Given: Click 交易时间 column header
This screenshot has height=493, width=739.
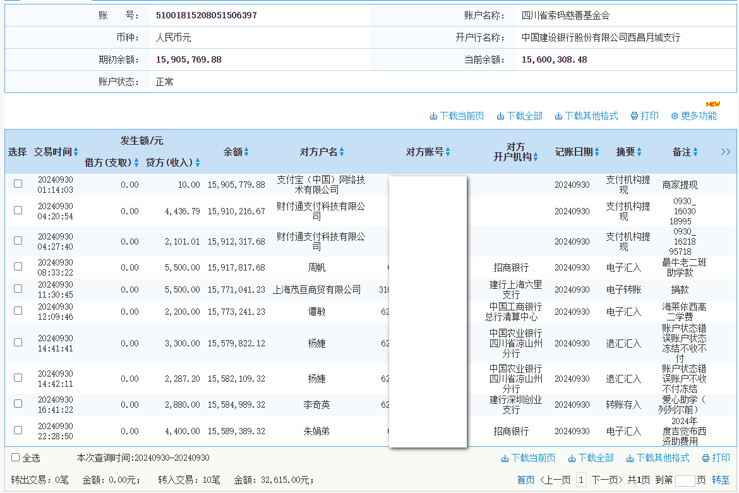Looking at the screenshot, I should (x=53, y=152).
